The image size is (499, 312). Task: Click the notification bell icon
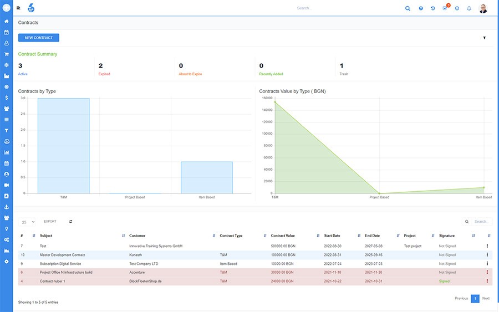[x=469, y=8]
